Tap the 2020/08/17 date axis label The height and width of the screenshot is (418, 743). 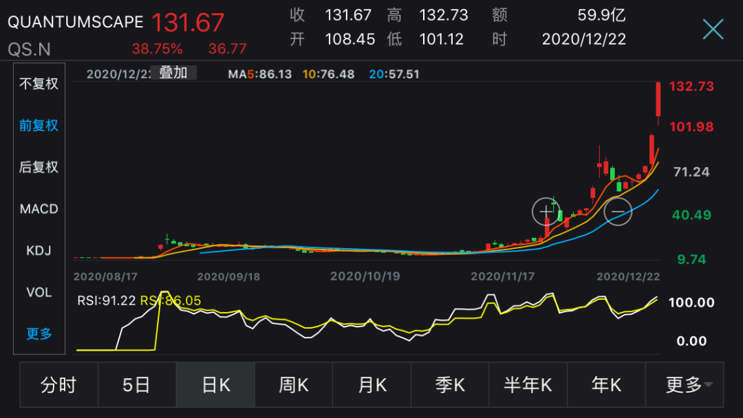coord(105,276)
